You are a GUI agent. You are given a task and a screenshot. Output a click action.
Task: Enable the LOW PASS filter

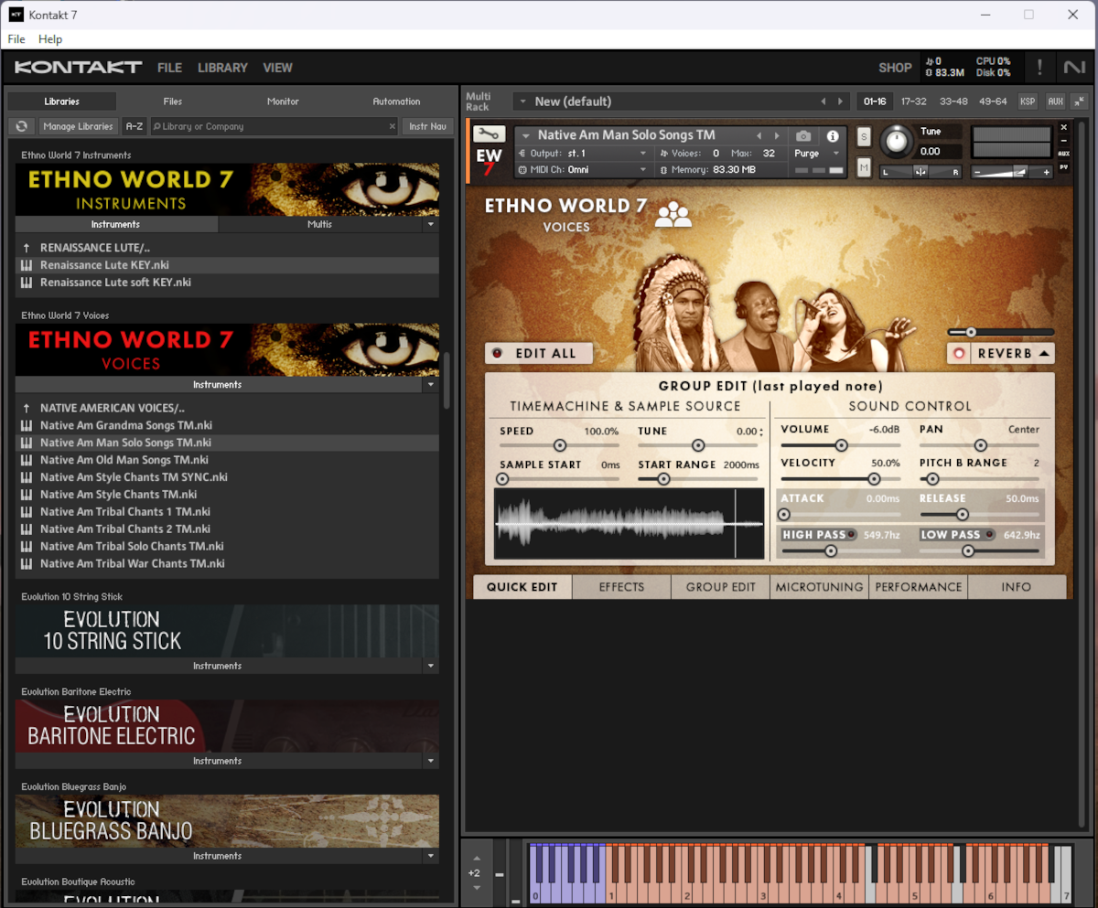click(989, 535)
